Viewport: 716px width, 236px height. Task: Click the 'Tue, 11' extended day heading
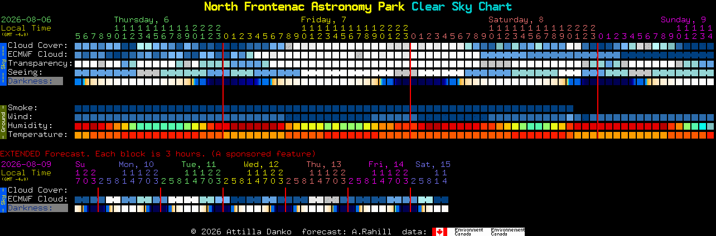(199, 164)
